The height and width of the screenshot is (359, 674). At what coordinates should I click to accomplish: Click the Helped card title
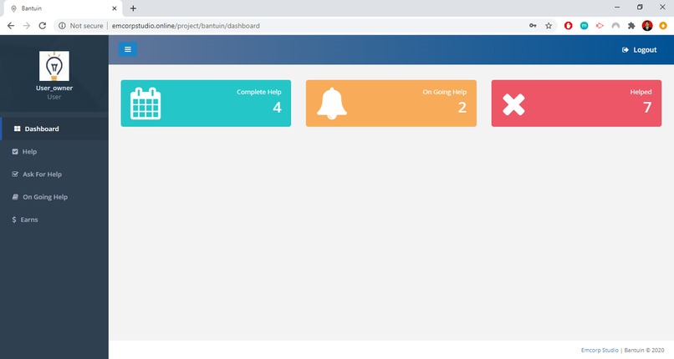pyautogui.click(x=641, y=92)
